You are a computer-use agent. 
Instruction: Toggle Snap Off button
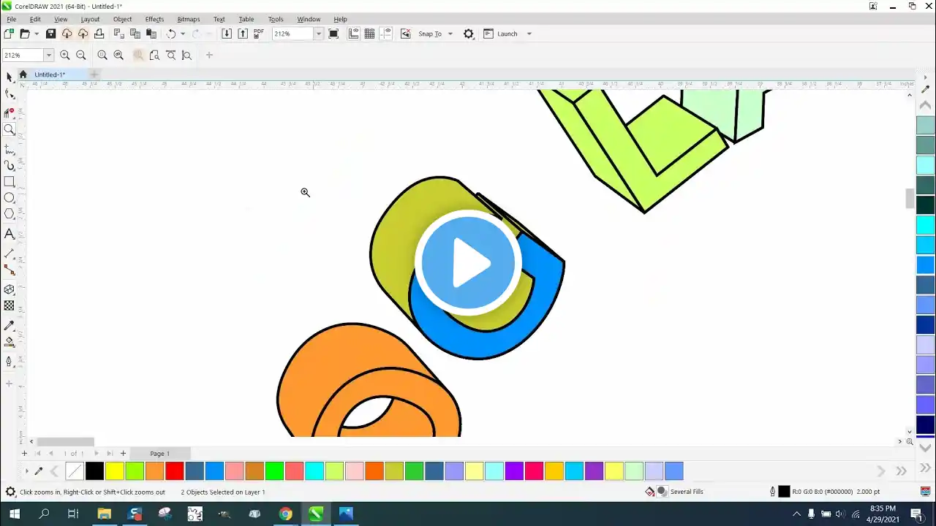[x=406, y=34]
